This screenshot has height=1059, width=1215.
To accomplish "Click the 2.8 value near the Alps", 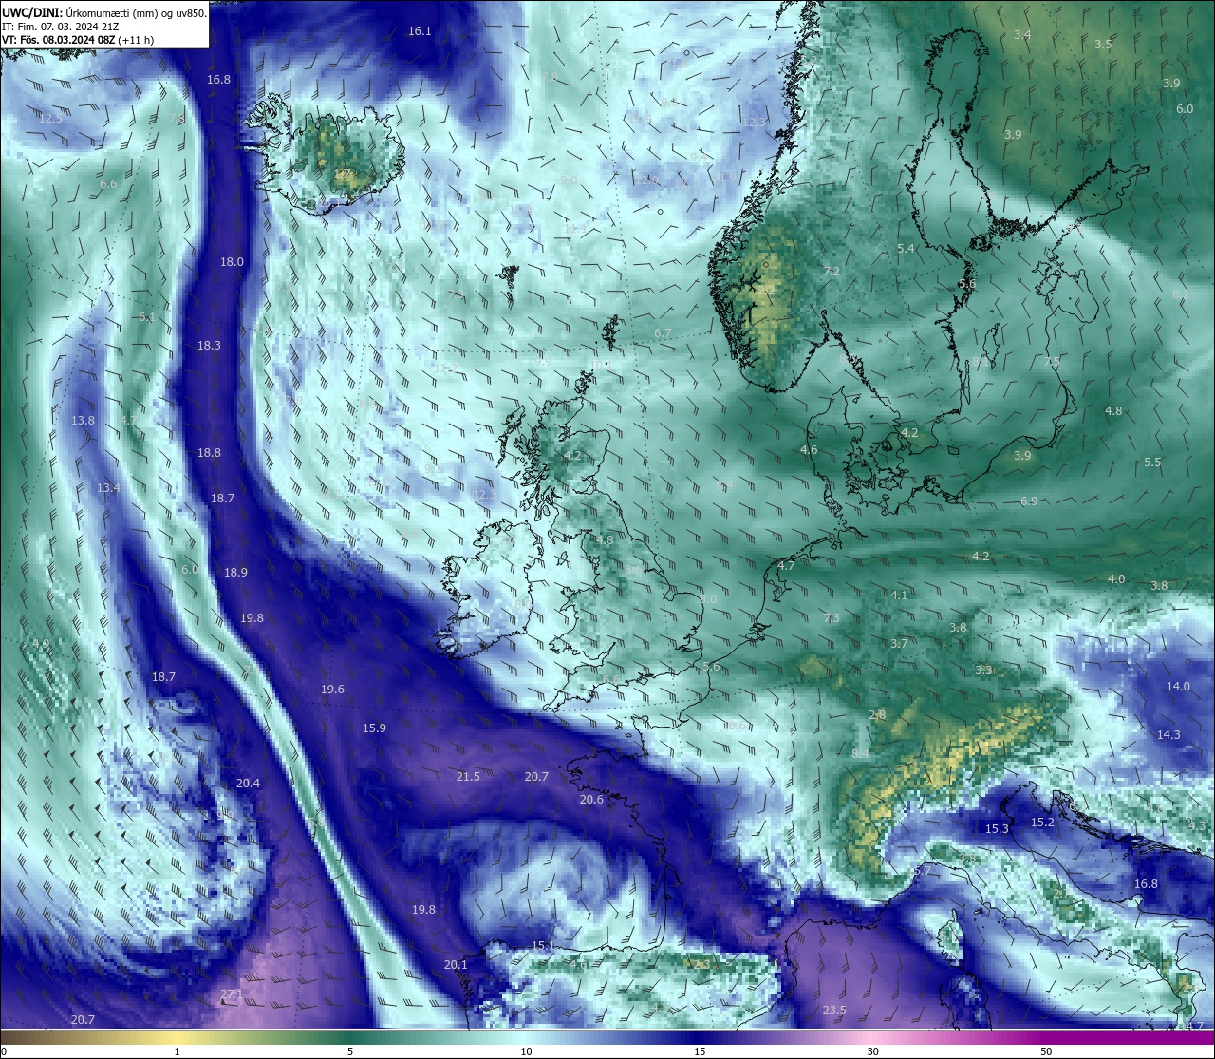I will pos(877,715).
